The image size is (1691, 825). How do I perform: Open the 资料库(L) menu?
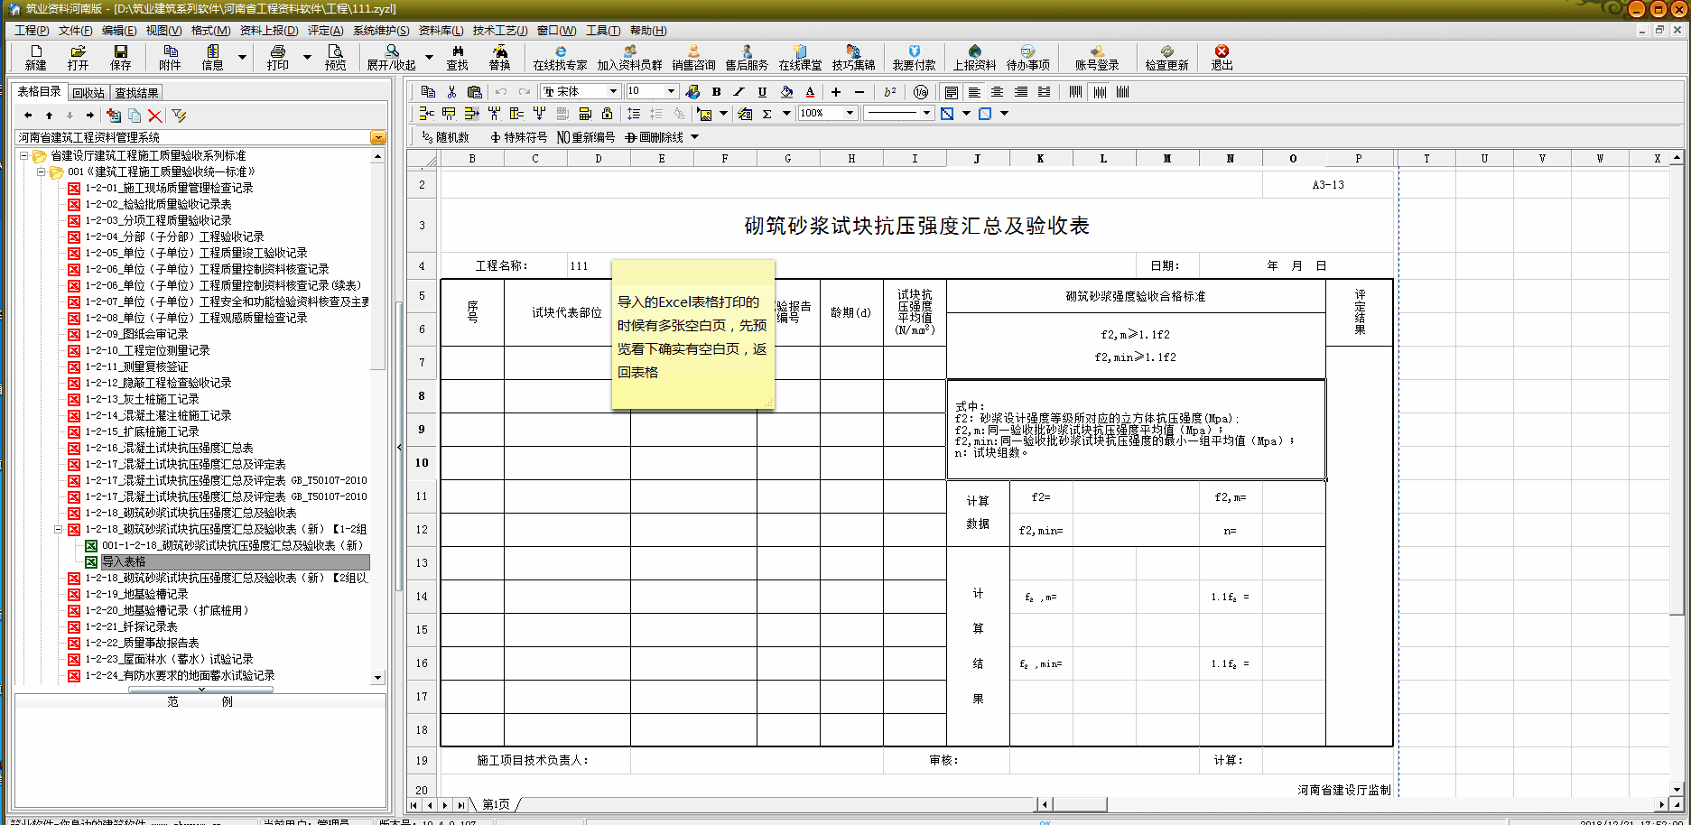coord(441,31)
